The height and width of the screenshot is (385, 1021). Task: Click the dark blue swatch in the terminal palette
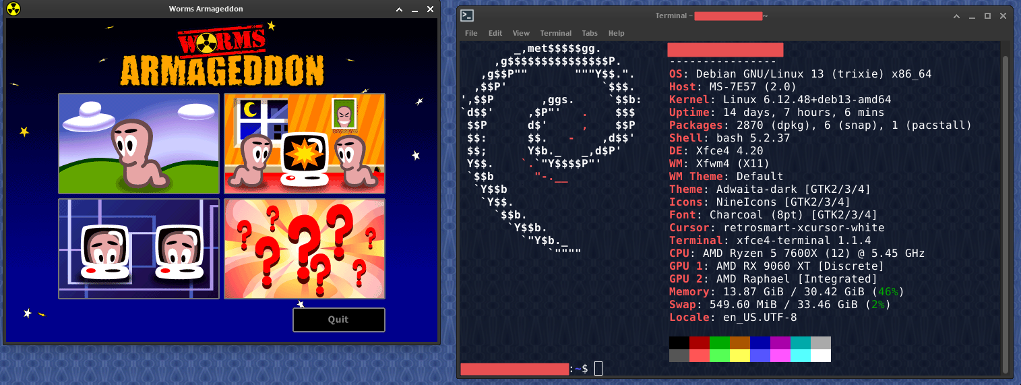coord(760,343)
